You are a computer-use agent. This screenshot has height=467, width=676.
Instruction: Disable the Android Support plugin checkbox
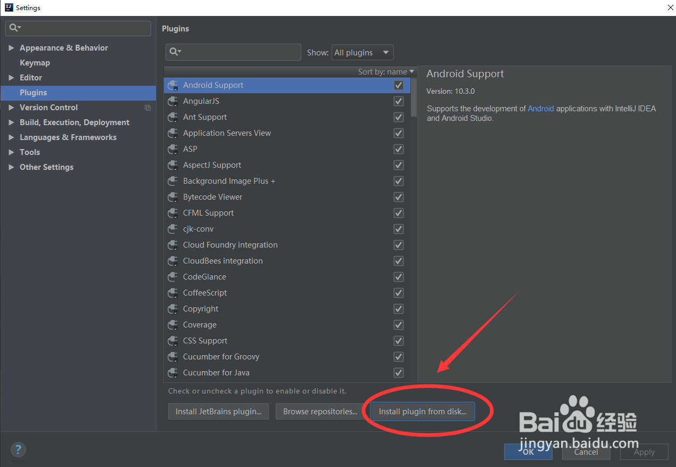pyautogui.click(x=398, y=85)
